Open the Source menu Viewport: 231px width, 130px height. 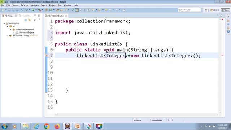15,5
